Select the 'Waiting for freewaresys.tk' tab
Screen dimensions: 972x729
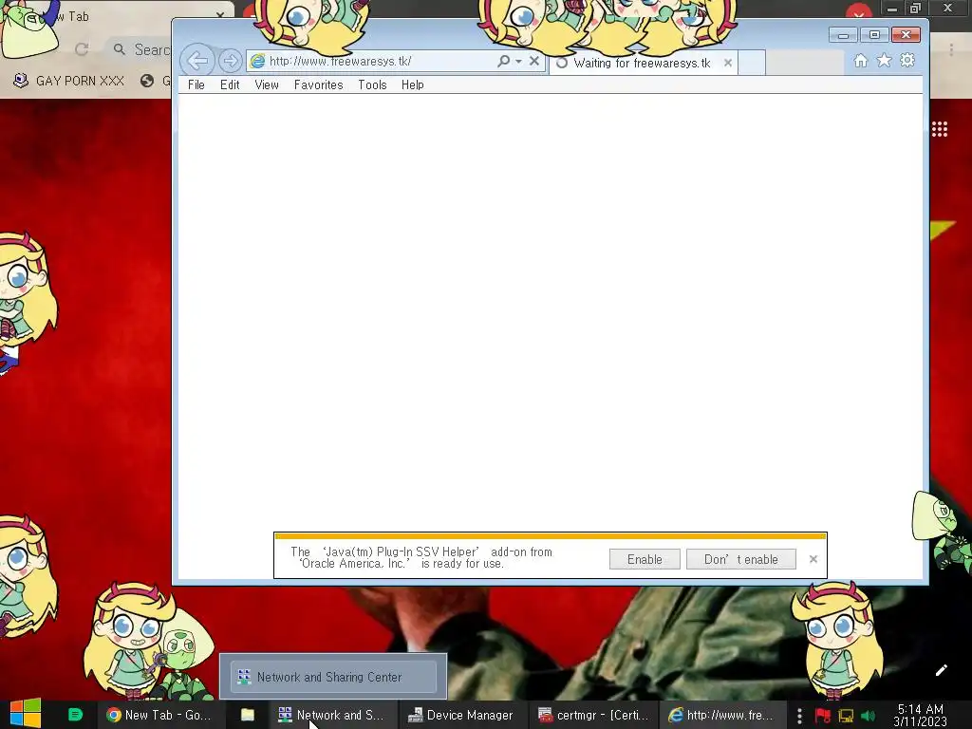pyautogui.click(x=642, y=63)
